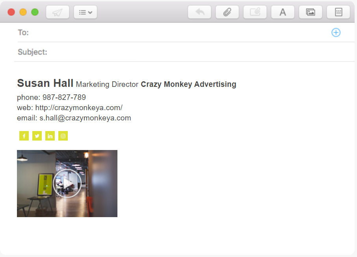This screenshot has height=257, width=357.
Task: Open the font format panel (A)
Action: point(283,12)
